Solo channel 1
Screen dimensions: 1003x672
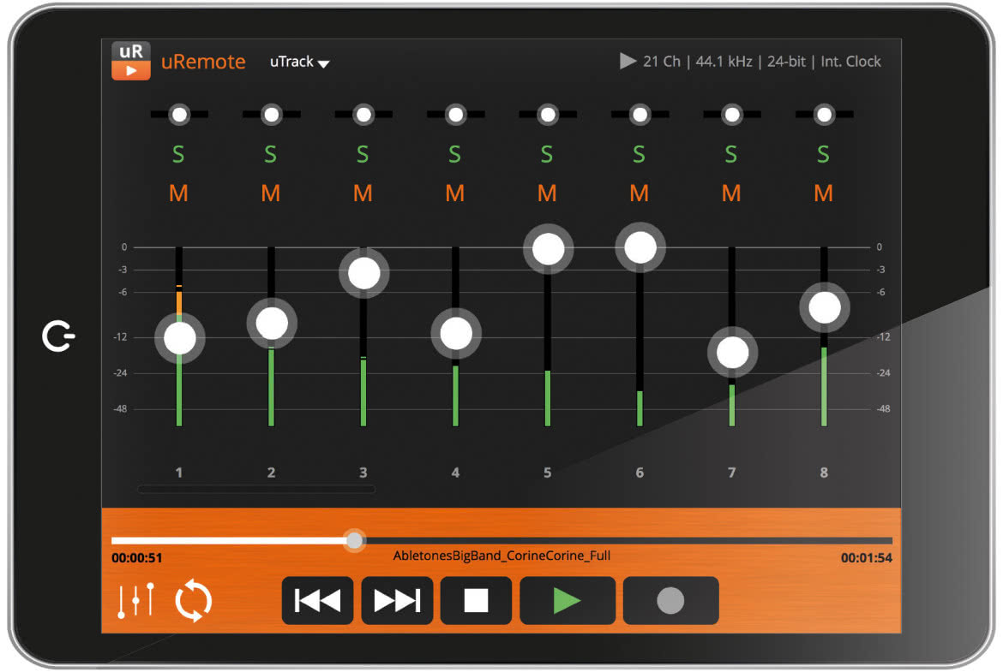click(178, 154)
